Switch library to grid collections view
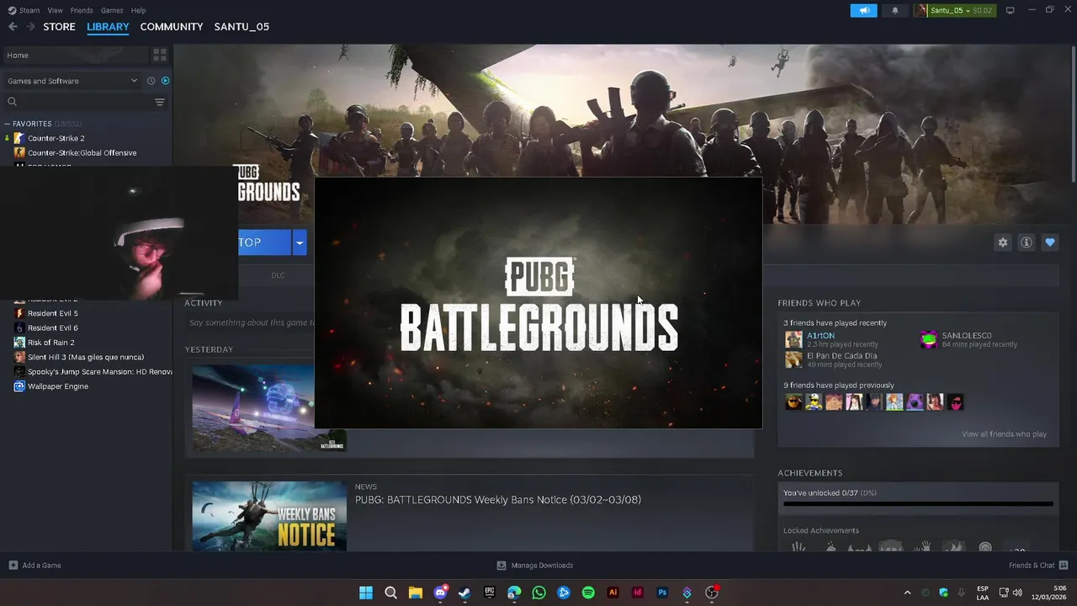 (x=159, y=55)
